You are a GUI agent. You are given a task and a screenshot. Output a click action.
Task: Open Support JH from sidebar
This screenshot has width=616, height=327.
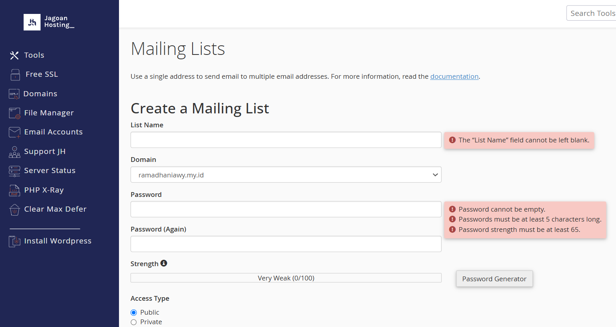coord(45,152)
